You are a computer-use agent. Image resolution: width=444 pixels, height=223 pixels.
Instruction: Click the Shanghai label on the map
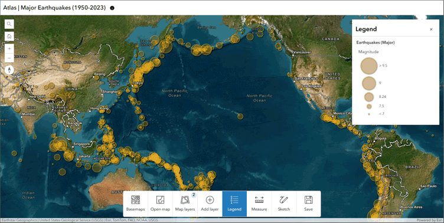(x=110, y=91)
